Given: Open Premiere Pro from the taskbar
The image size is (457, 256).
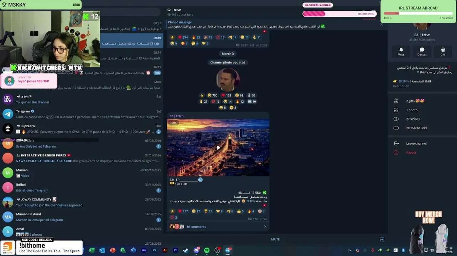Looking at the screenshot, I should 175,250.
